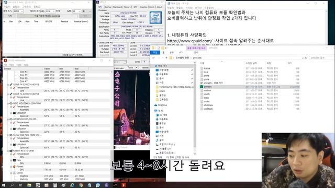Viewport: 335px width, 188px height.
Task: Open Windows Start menu
Action: 4,185
